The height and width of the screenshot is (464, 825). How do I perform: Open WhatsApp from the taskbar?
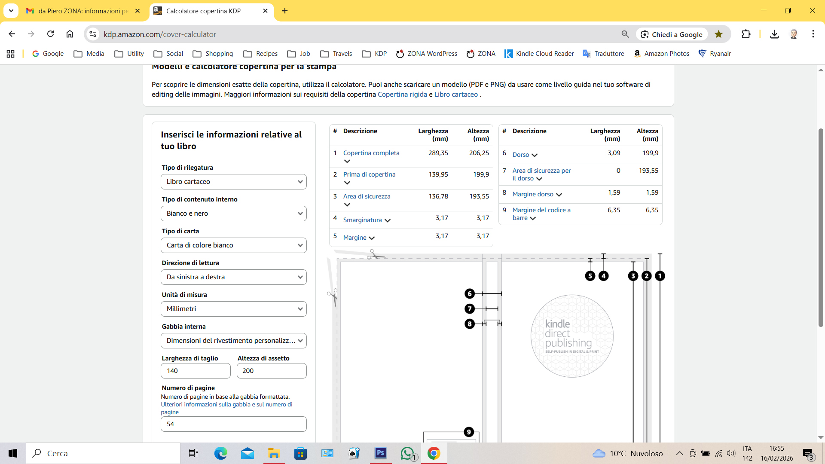407,453
